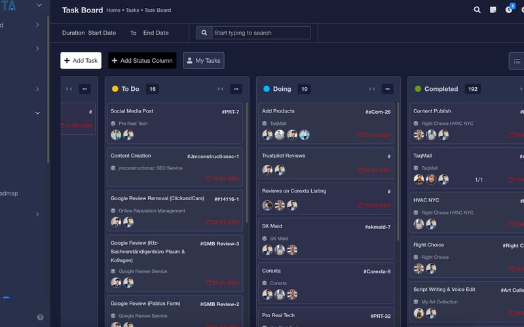Click the Doing column scrollbar
The image size is (524, 327).
[x=398, y=171]
